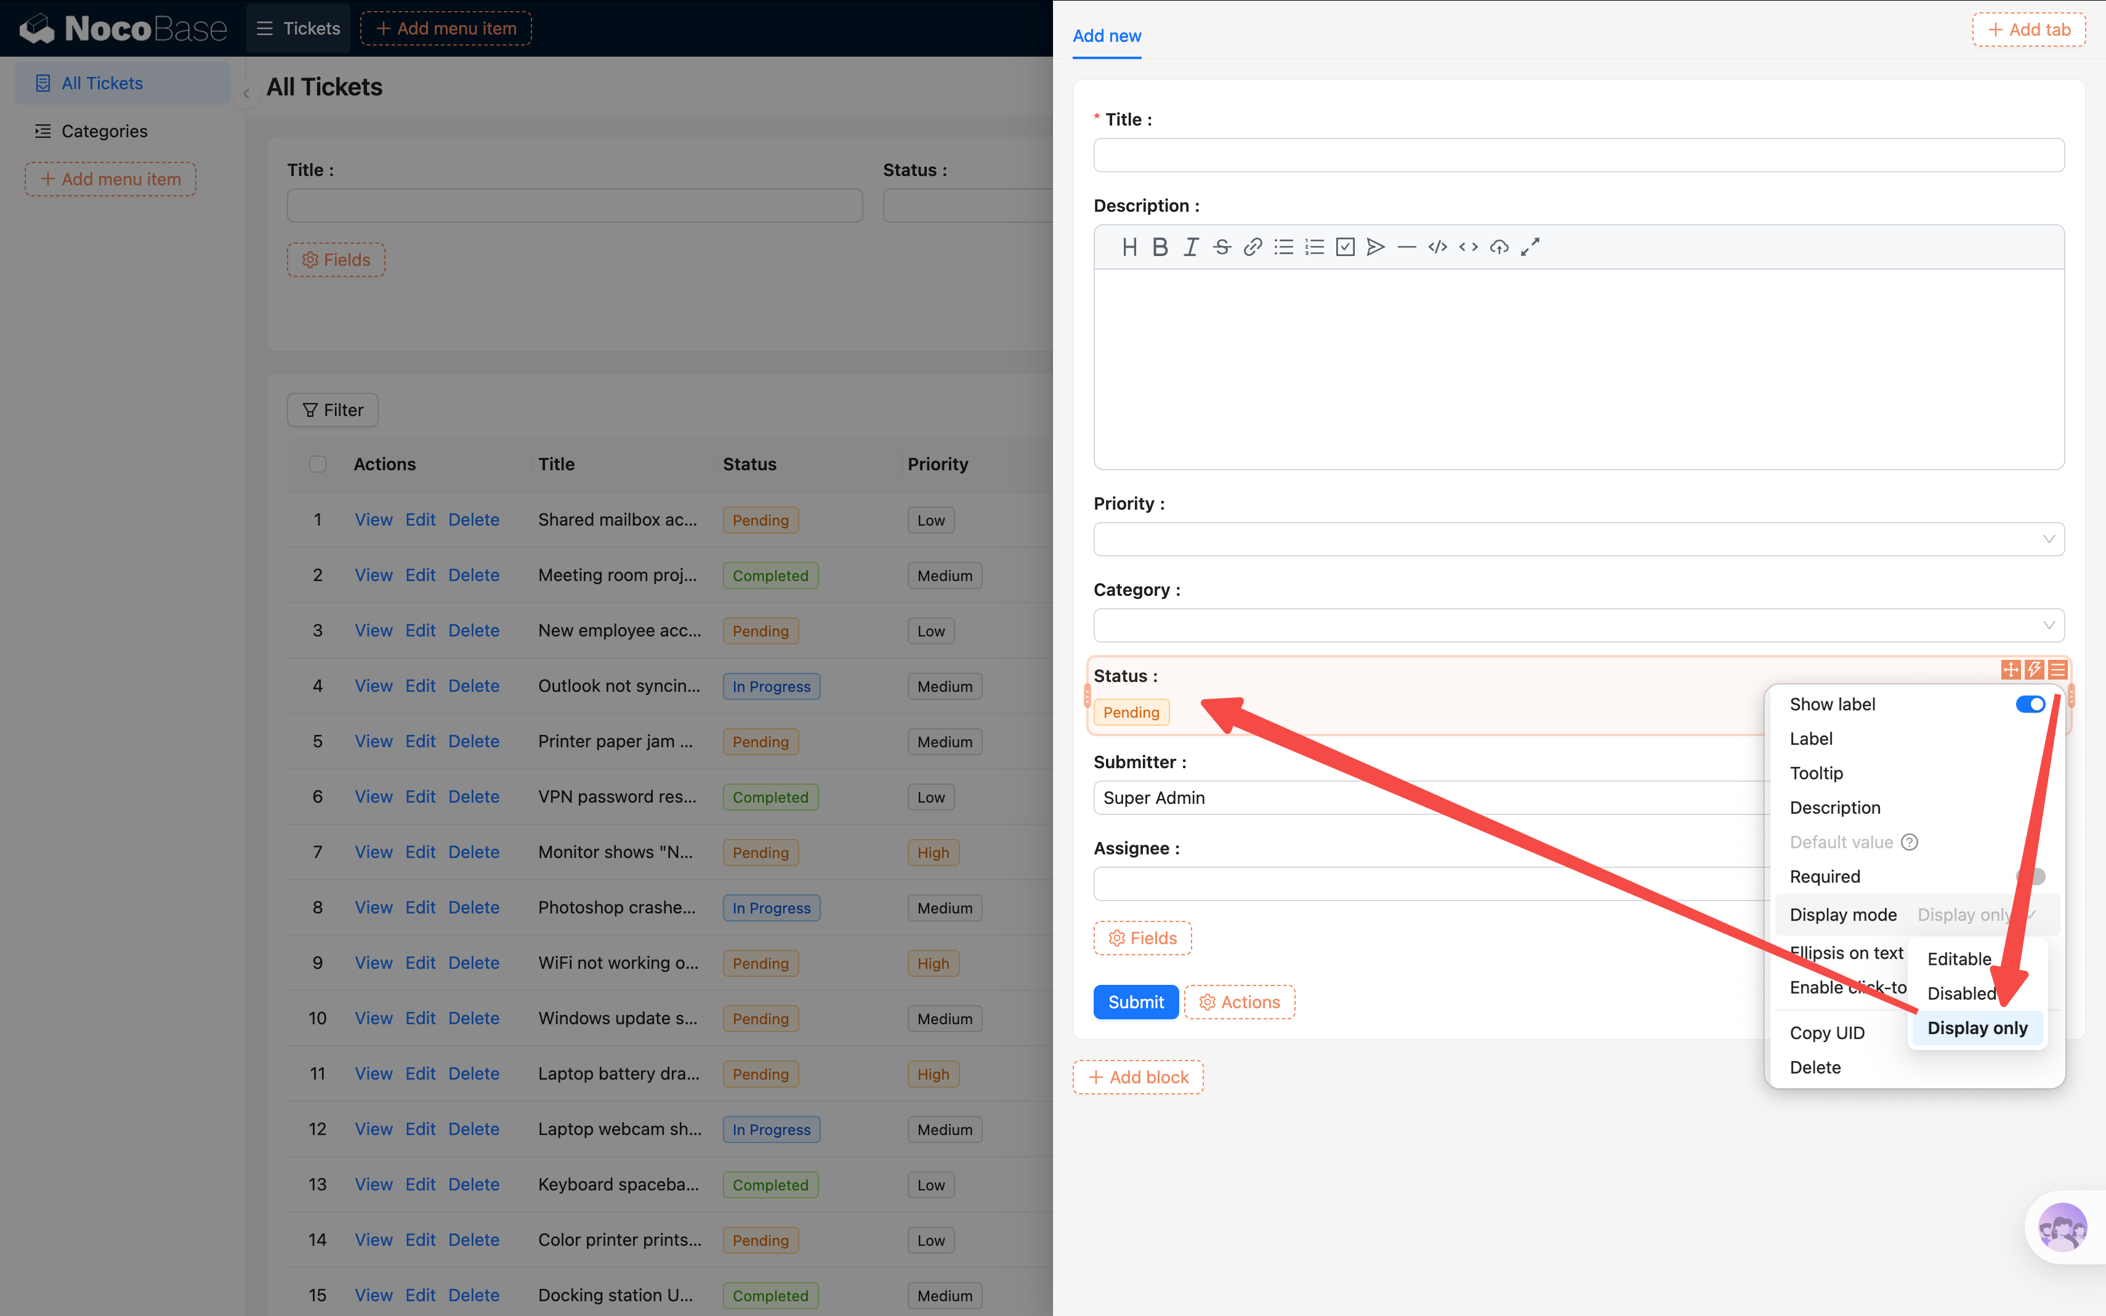
Task: Click the upload cloud icon in editor
Action: pos(1498,247)
